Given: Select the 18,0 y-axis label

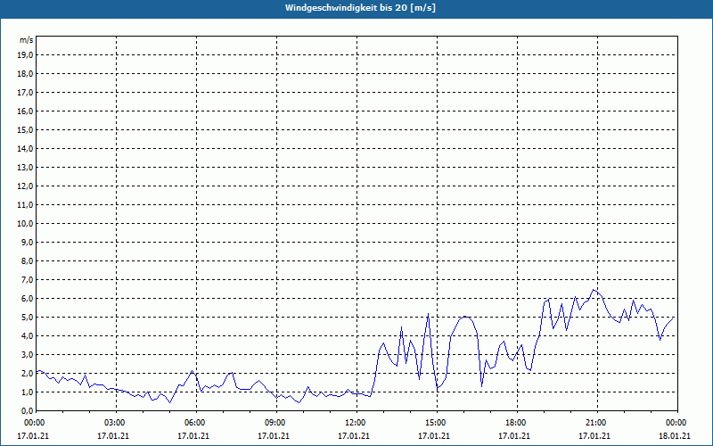Looking at the screenshot, I should point(25,74).
